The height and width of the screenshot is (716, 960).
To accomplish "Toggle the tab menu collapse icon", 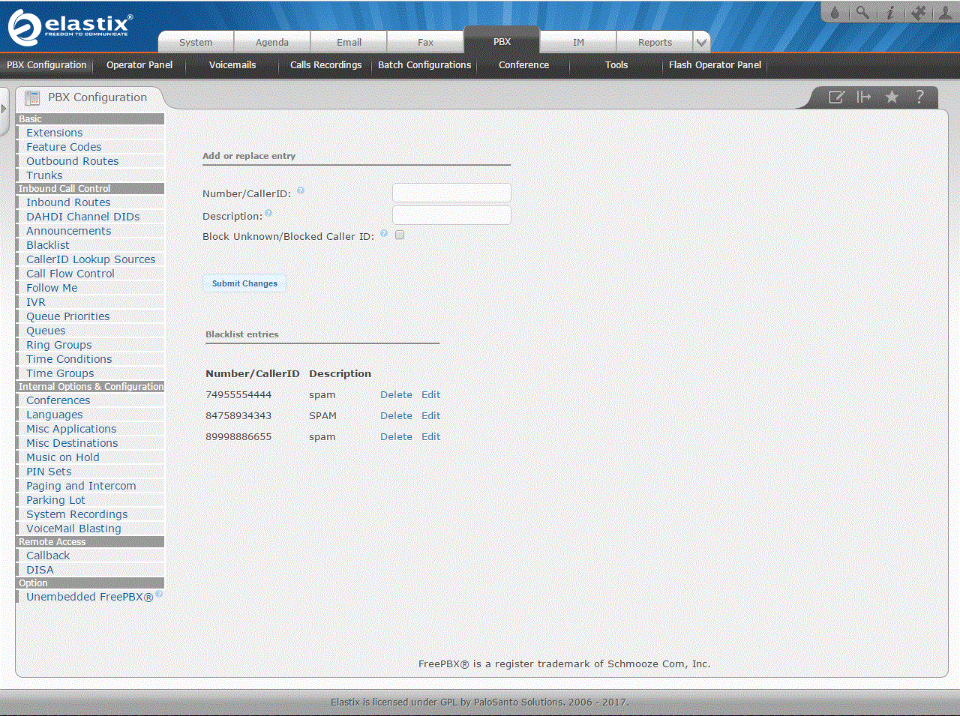I will click(x=864, y=97).
